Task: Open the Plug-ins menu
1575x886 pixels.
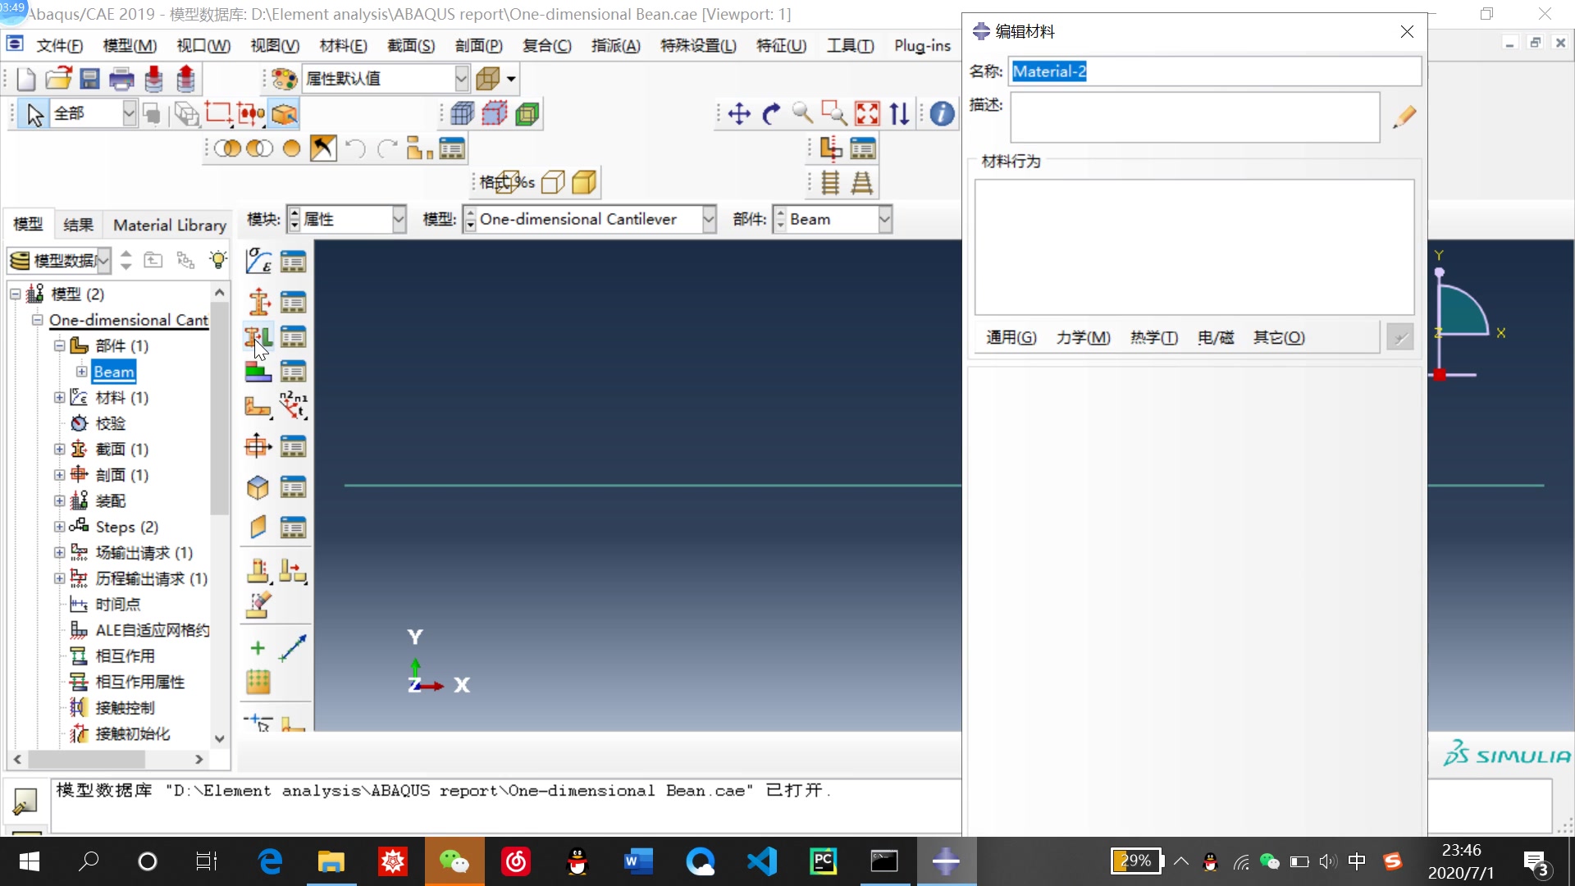Action: coord(922,46)
